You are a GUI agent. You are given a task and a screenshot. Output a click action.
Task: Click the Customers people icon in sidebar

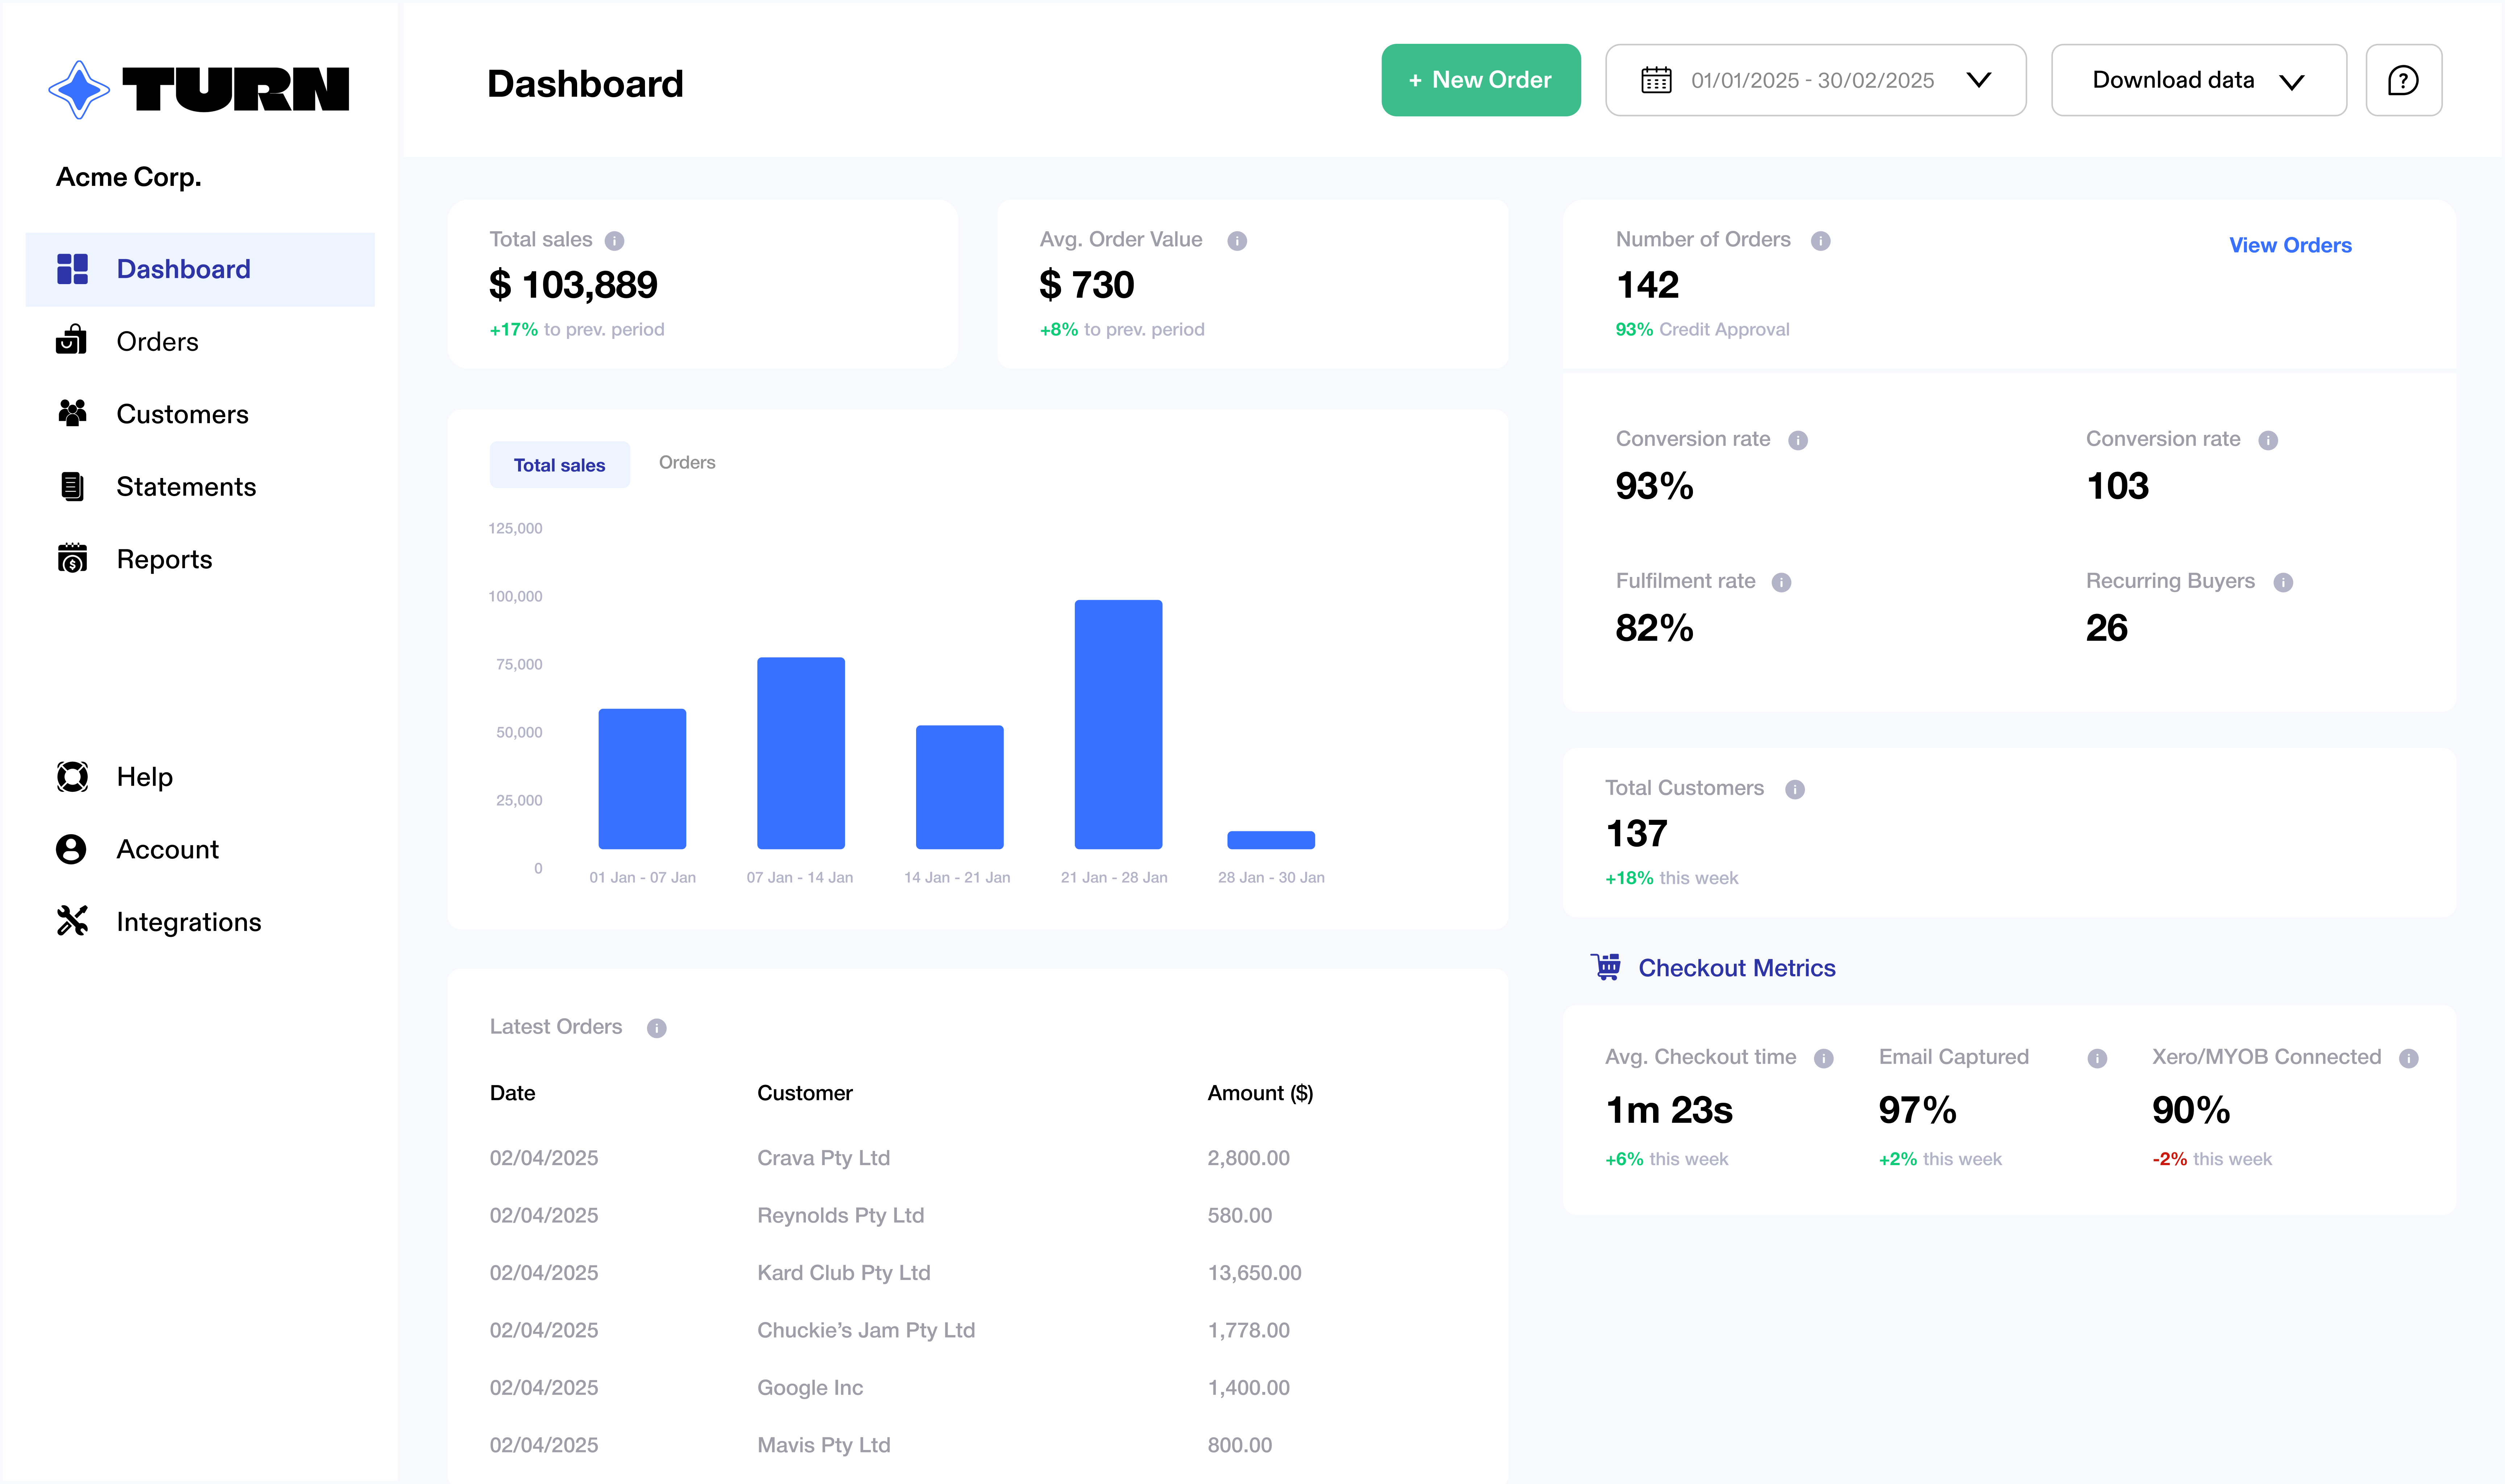click(72, 413)
